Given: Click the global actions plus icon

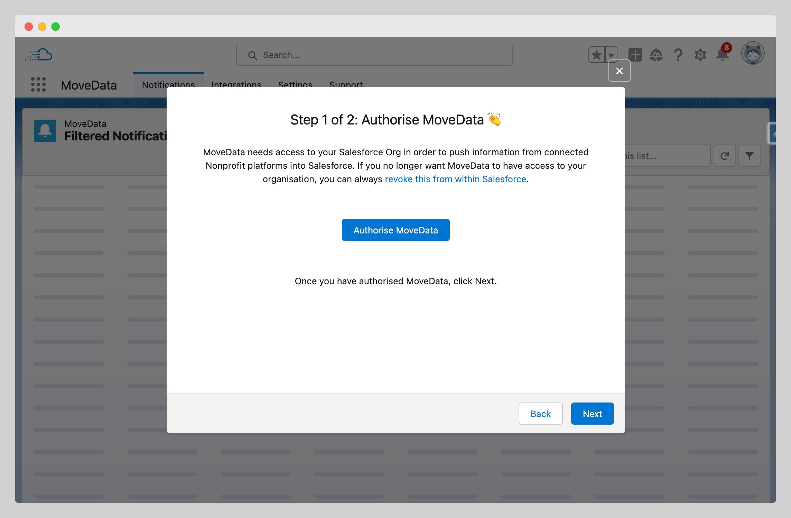Looking at the screenshot, I should point(635,55).
